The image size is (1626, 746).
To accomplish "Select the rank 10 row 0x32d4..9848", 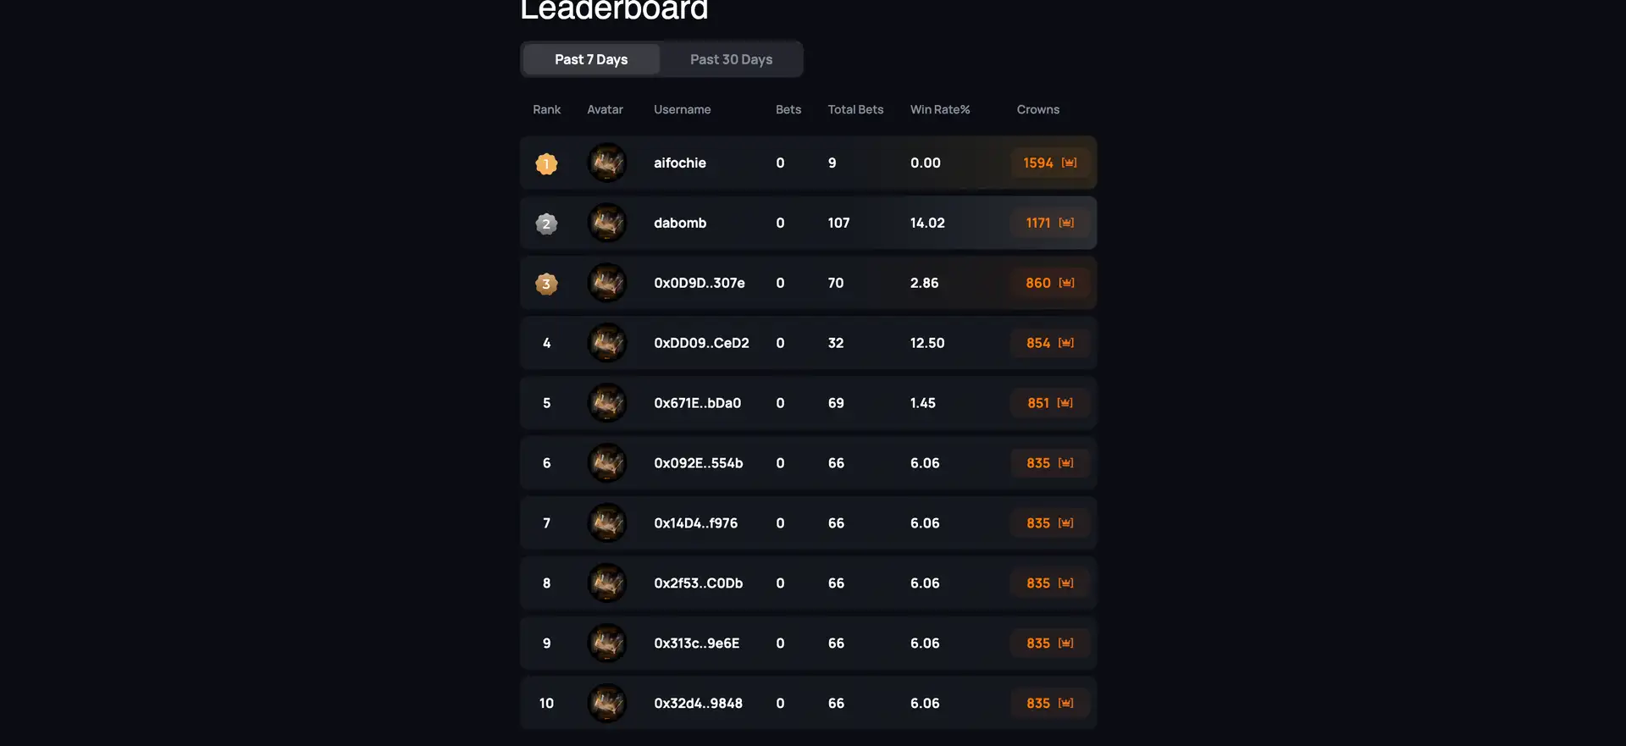I will [x=698, y=704].
